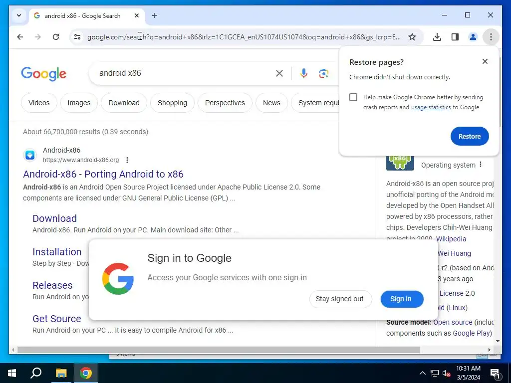Open the Get Source sitelink
Viewport: 511px width, 383px height.
click(x=57, y=319)
